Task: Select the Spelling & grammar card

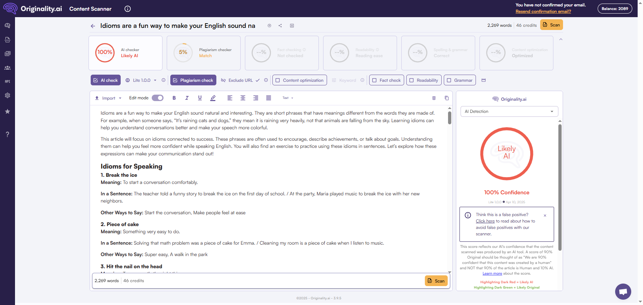Action: tap(438, 53)
